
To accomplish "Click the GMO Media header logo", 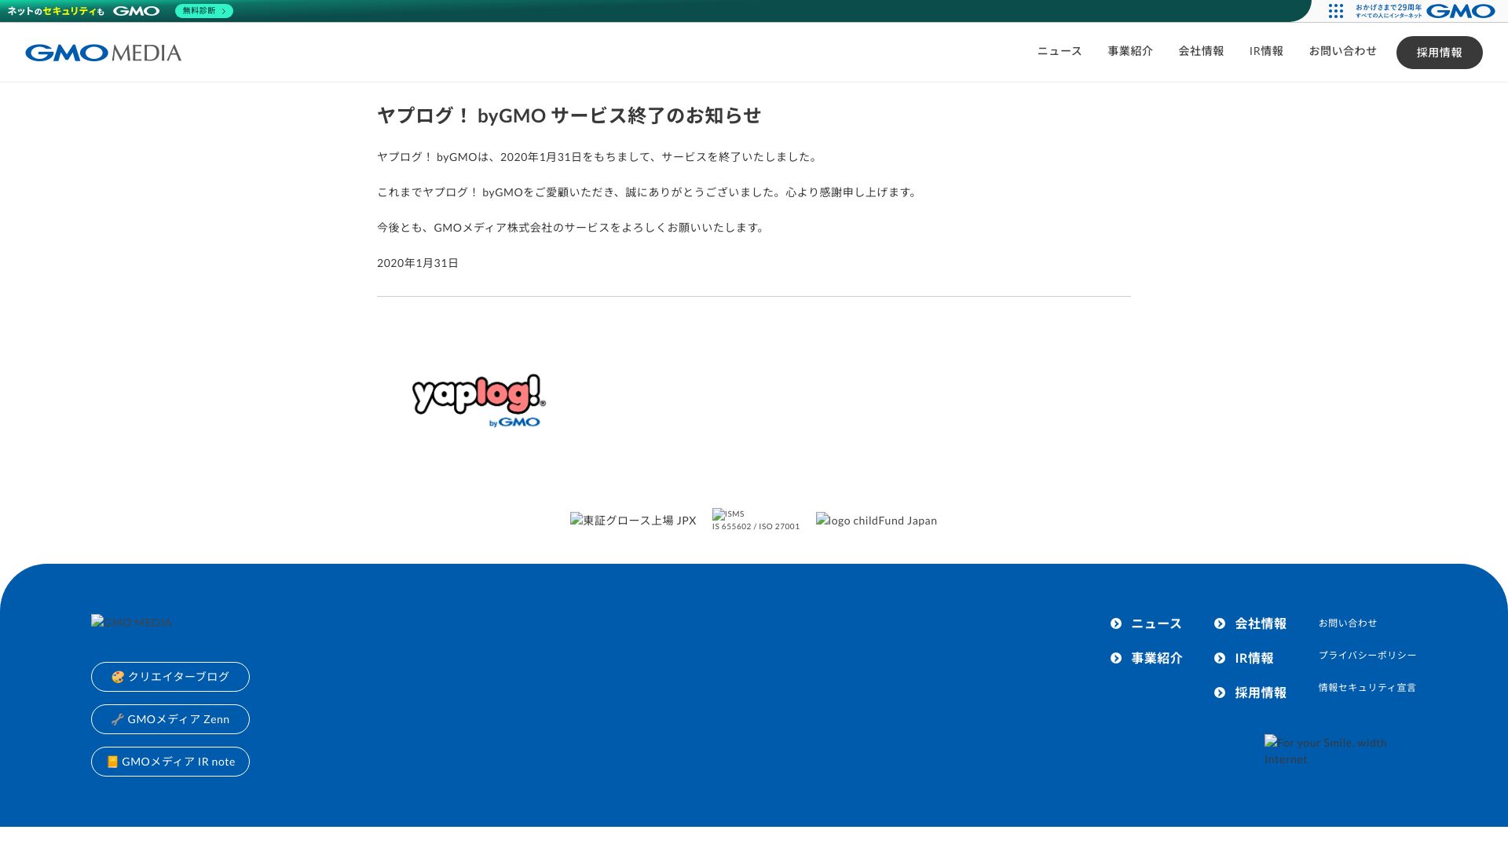I will 103,53.
